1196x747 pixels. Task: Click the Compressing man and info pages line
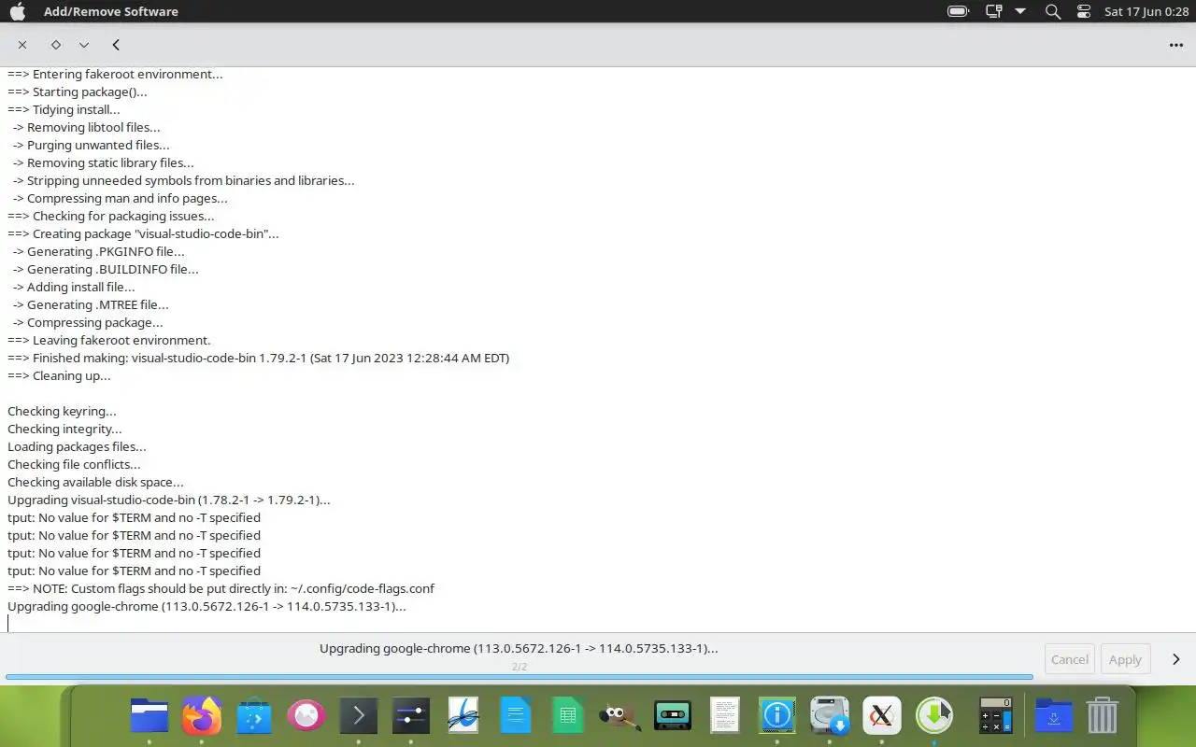click(x=121, y=198)
